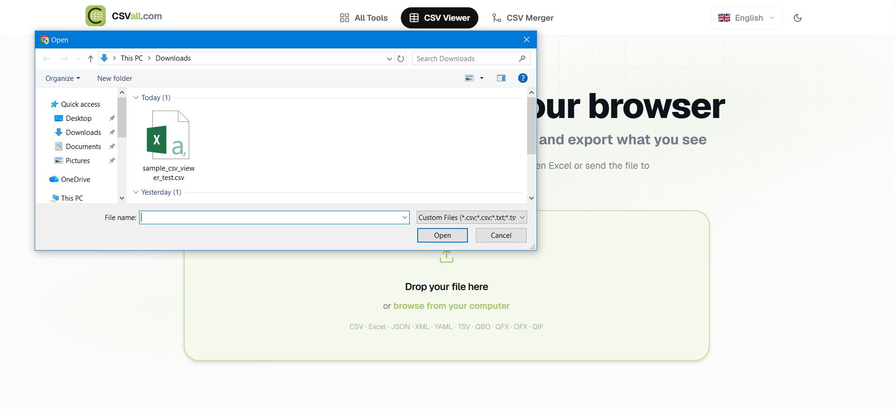The width and height of the screenshot is (895, 409).
Task: Open the CSV Merger tool
Action: tap(522, 18)
